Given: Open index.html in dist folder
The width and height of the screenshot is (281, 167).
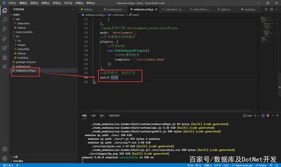Looking at the screenshot, I should [x=23, y=23].
